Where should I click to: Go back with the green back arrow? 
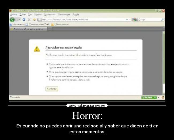point(12,20)
